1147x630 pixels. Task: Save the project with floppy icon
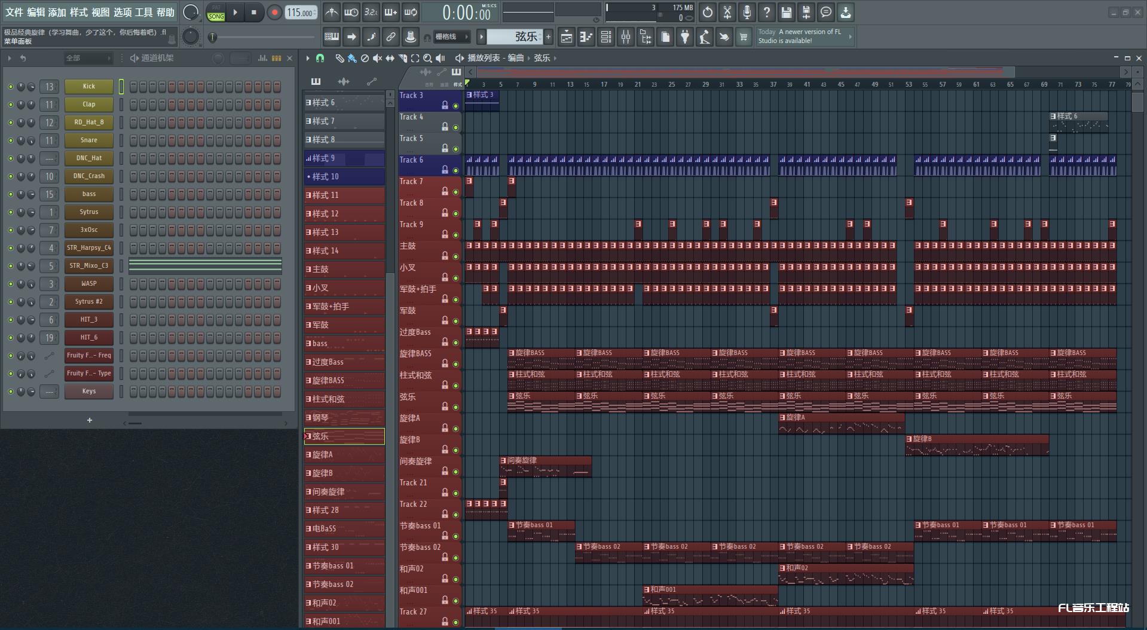pyautogui.click(x=787, y=12)
